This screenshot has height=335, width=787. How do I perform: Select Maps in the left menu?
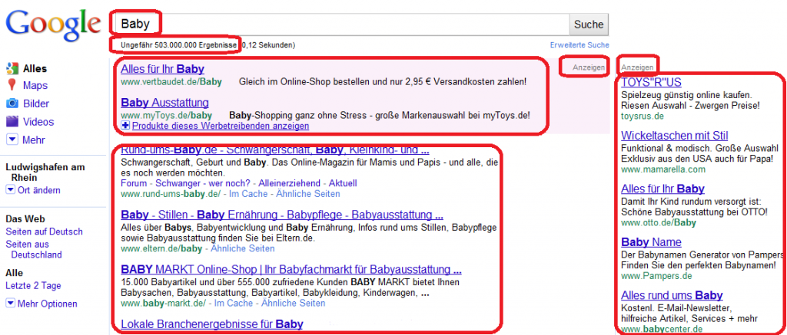point(35,86)
